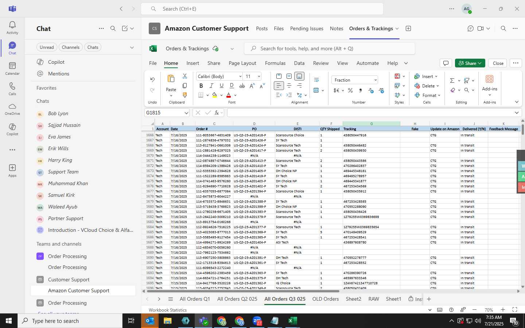This screenshot has height=328, width=525.
Task: Search within the chat list
Action: coord(113,28)
